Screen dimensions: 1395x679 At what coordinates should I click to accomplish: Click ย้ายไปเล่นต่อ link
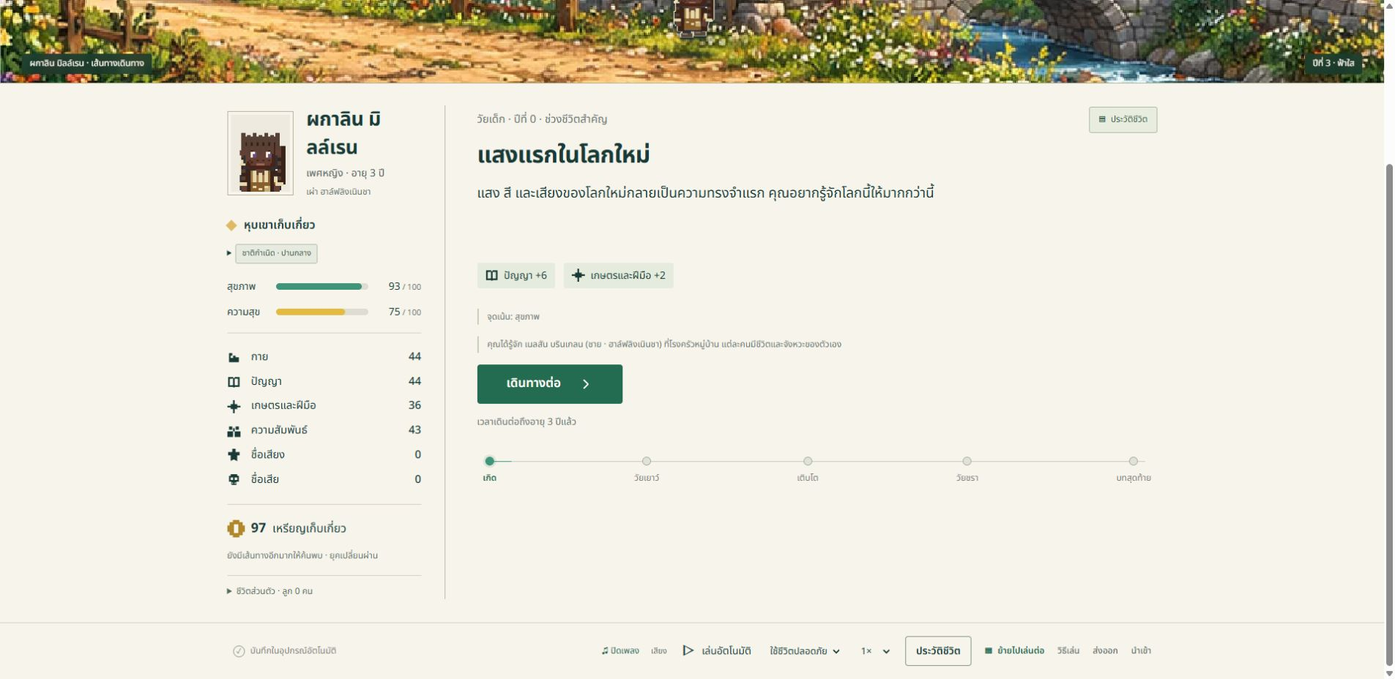coord(1014,650)
